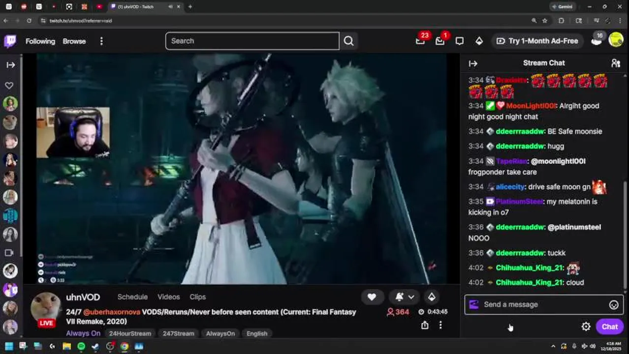Open the whispers speech bubble icon
This screenshot has width=629, height=354.
(459, 41)
